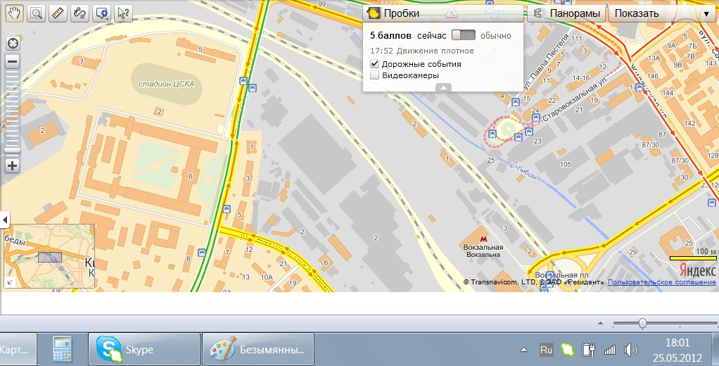The height and width of the screenshot is (366, 719).
Task: Click the page zoom slider handle
Action: [x=642, y=323]
